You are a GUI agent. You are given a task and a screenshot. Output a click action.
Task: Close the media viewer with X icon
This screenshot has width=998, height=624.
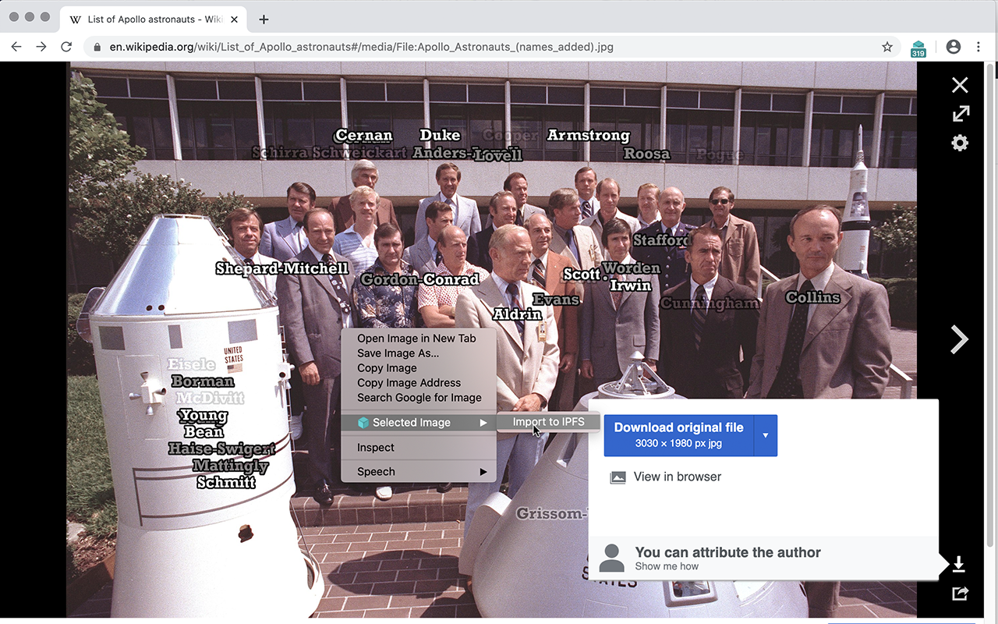click(x=960, y=85)
